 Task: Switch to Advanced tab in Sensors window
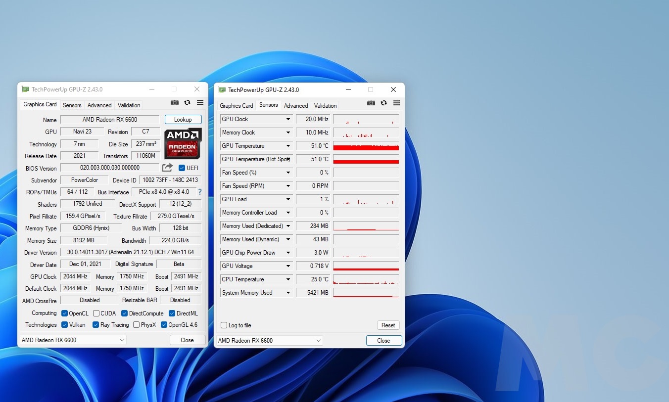[296, 106]
